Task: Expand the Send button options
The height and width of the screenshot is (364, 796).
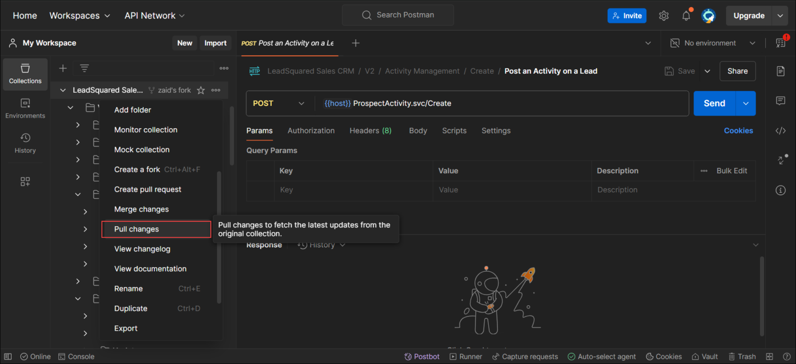Action: pos(745,103)
